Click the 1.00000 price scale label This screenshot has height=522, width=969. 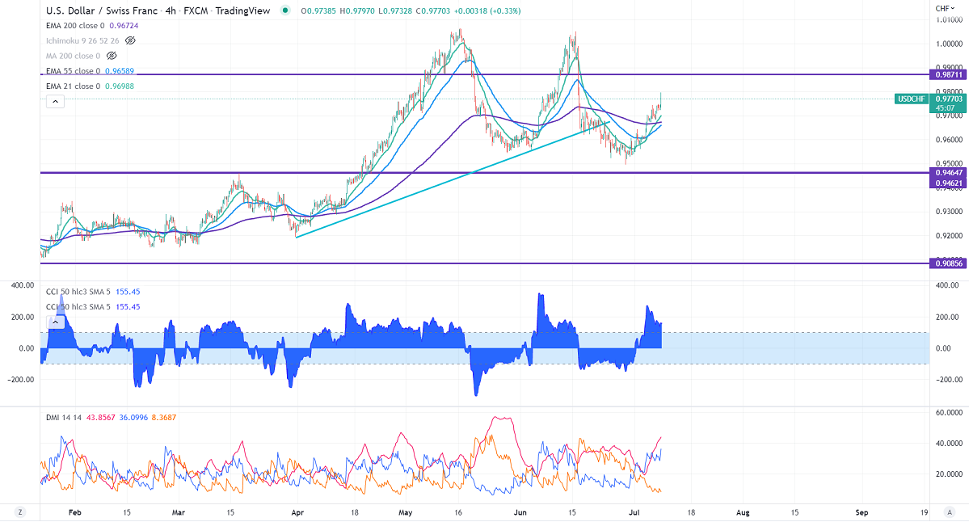[950, 44]
